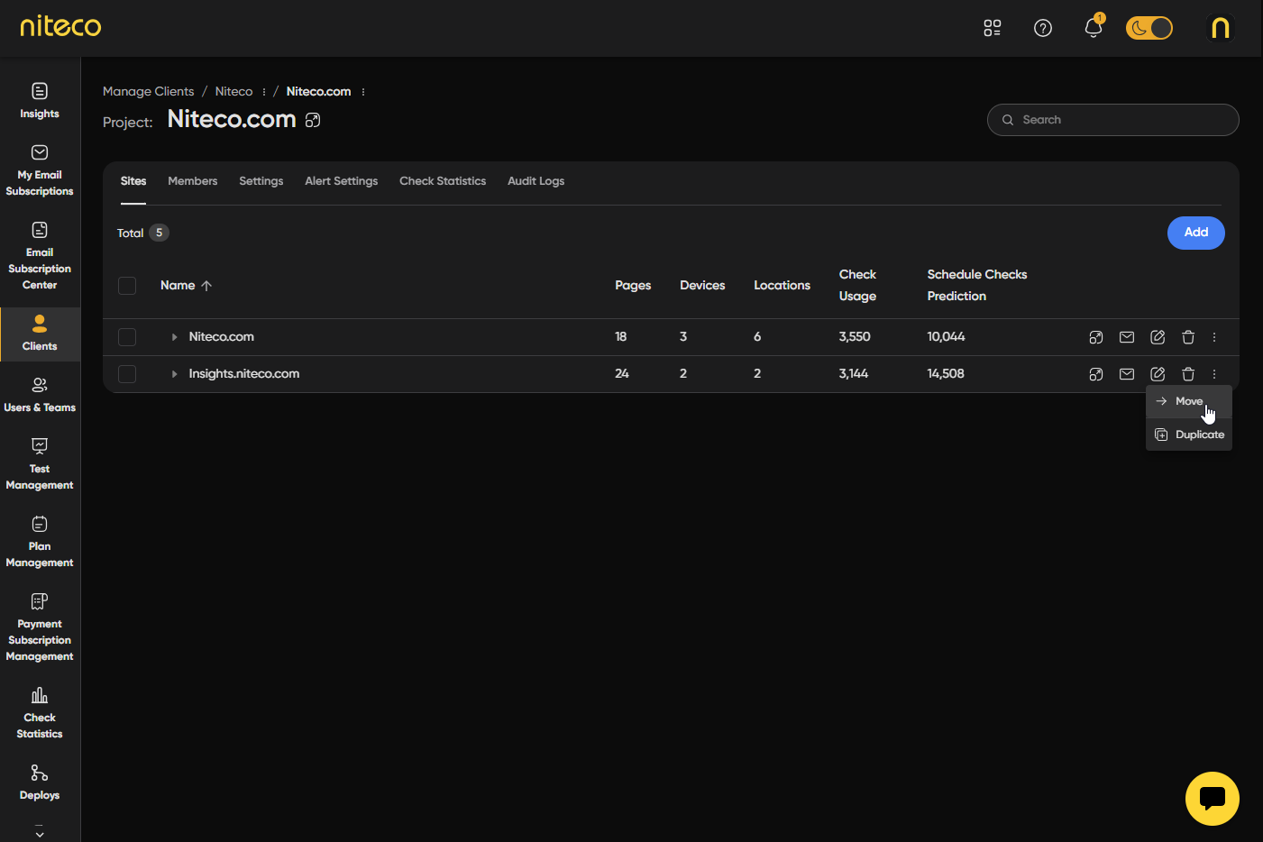The height and width of the screenshot is (842, 1263).
Task: Open dashboard icon for Insights.niteco.com row
Action: click(1096, 374)
